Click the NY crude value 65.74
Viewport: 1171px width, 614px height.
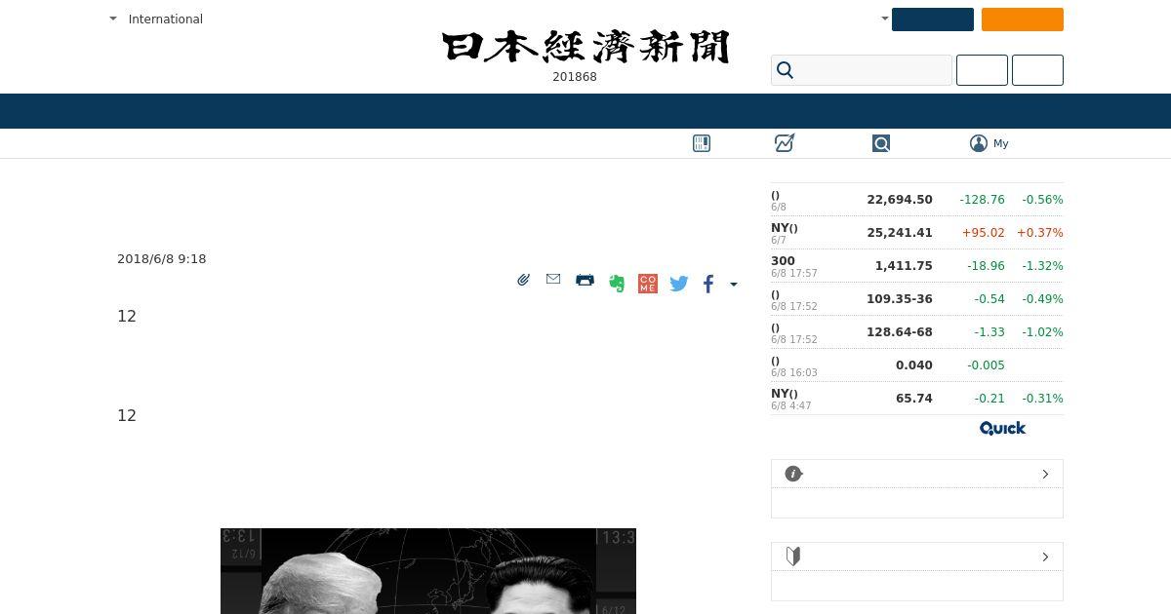pos(914,399)
